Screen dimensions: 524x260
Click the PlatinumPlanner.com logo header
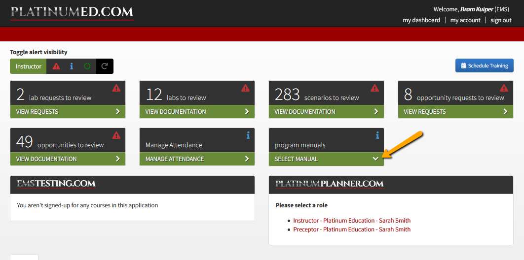tap(330, 184)
